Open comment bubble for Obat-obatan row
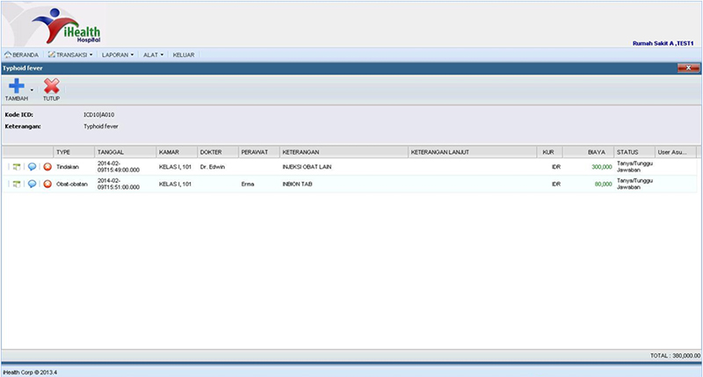 32,184
